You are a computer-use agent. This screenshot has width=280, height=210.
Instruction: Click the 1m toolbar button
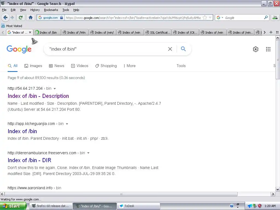[275, 17]
